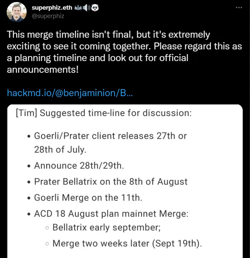Select the 'Goerli Merge on the 11th' line

[x=88, y=198]
